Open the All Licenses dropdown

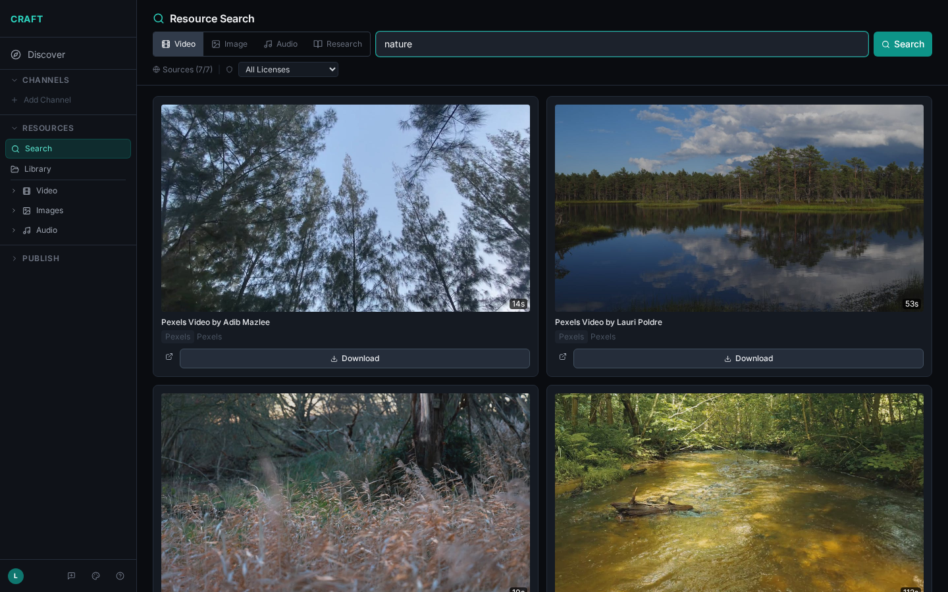288,70
